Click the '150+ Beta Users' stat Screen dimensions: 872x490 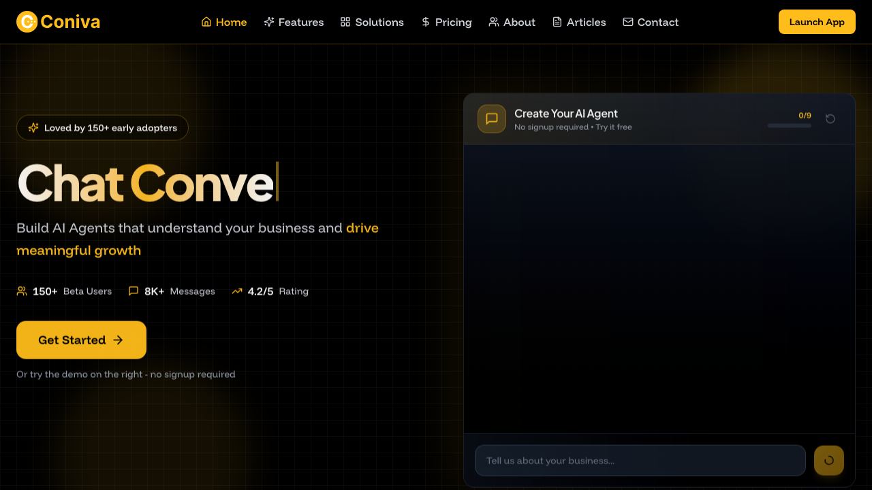[64, 291]
